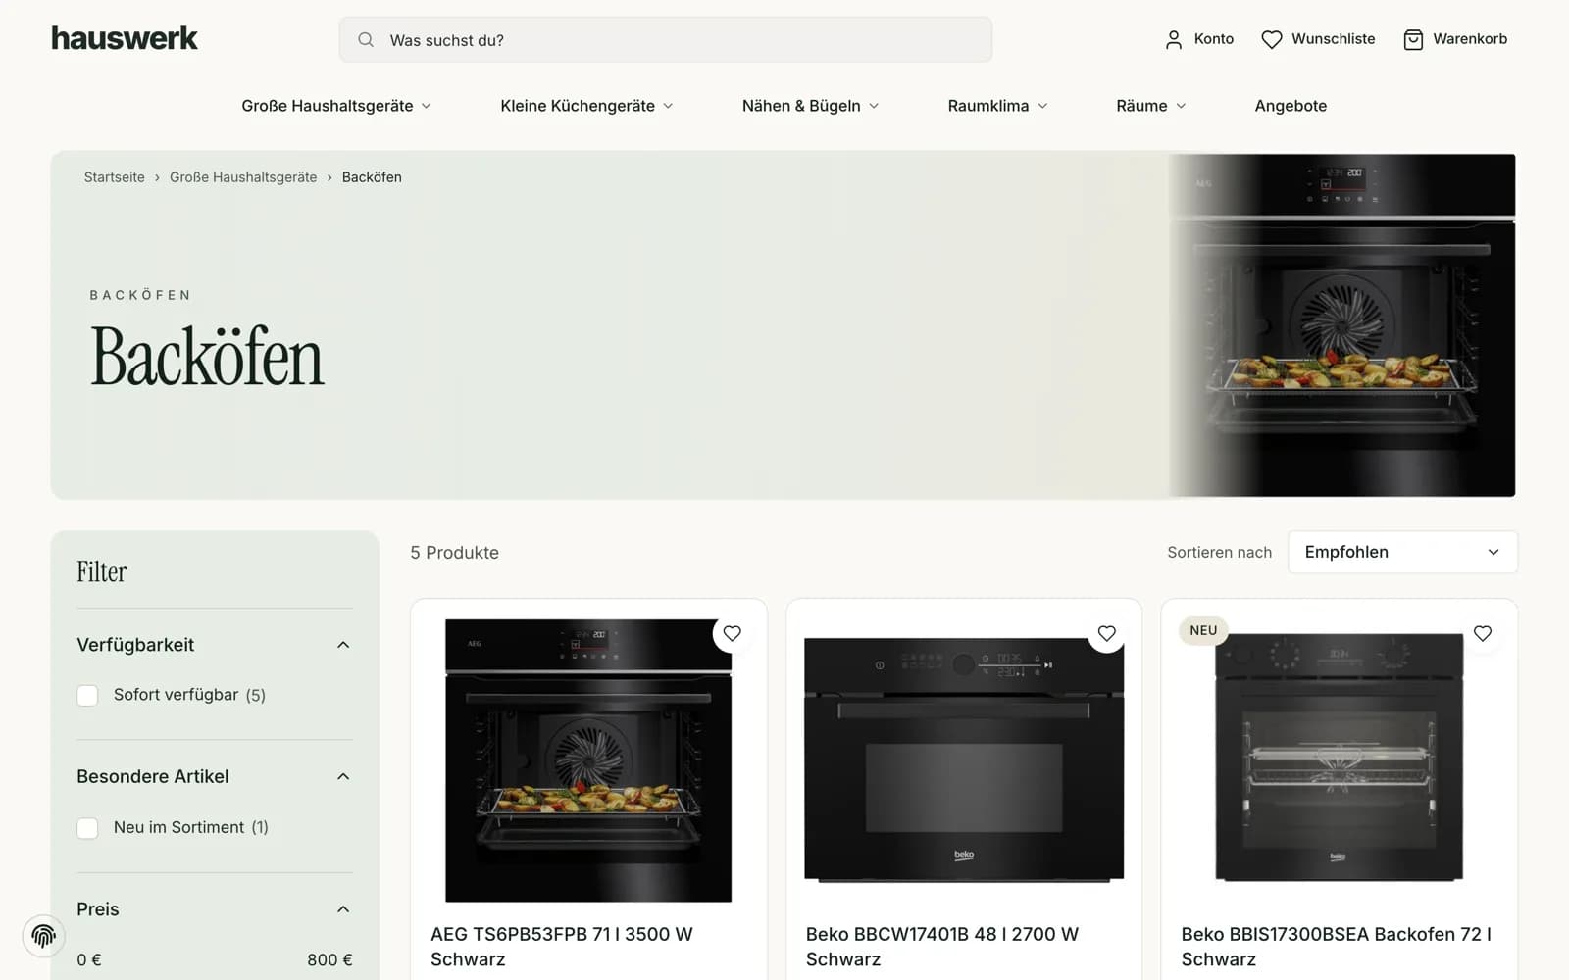The width and height of the screenshot is (1569, 980).
Task: Go to the Angebote page
Action: pyautogui.click(x=1291, y=106)
